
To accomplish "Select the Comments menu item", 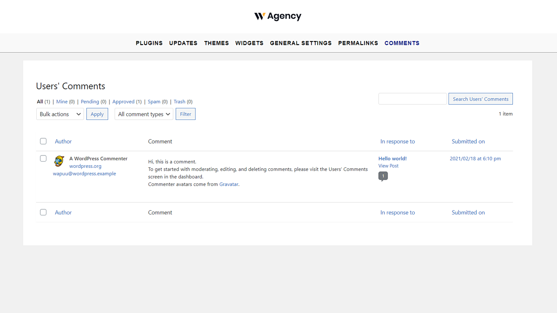I will click(402, 43).
